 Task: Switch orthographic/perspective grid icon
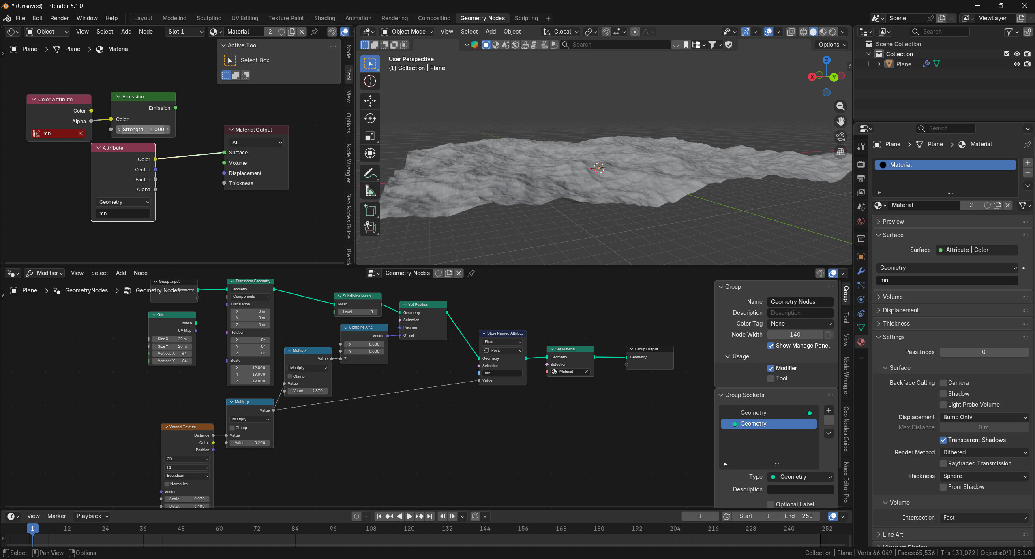point(840,152)
